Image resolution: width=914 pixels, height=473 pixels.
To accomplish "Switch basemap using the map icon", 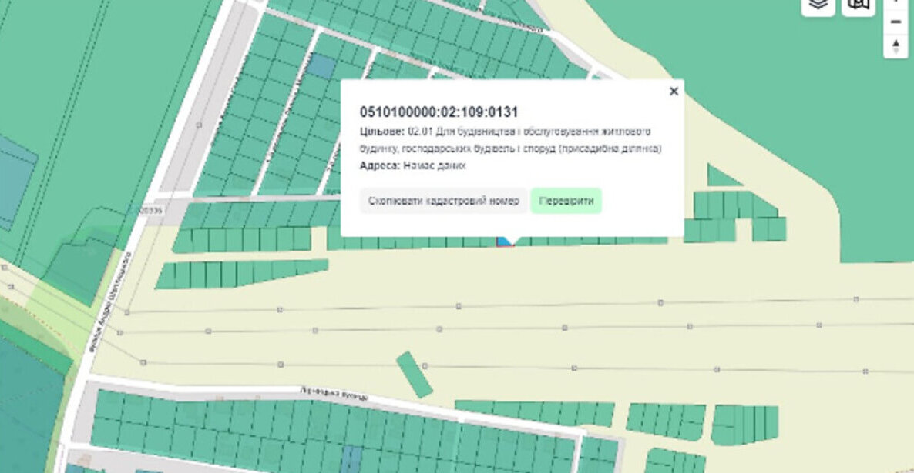I will 858,5.
